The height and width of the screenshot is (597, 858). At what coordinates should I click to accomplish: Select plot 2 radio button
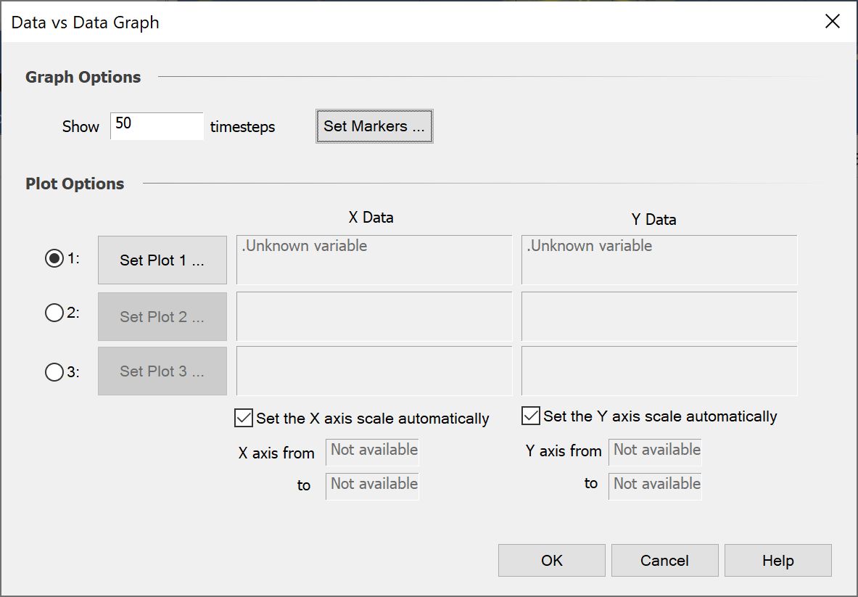tap(54, 313)
